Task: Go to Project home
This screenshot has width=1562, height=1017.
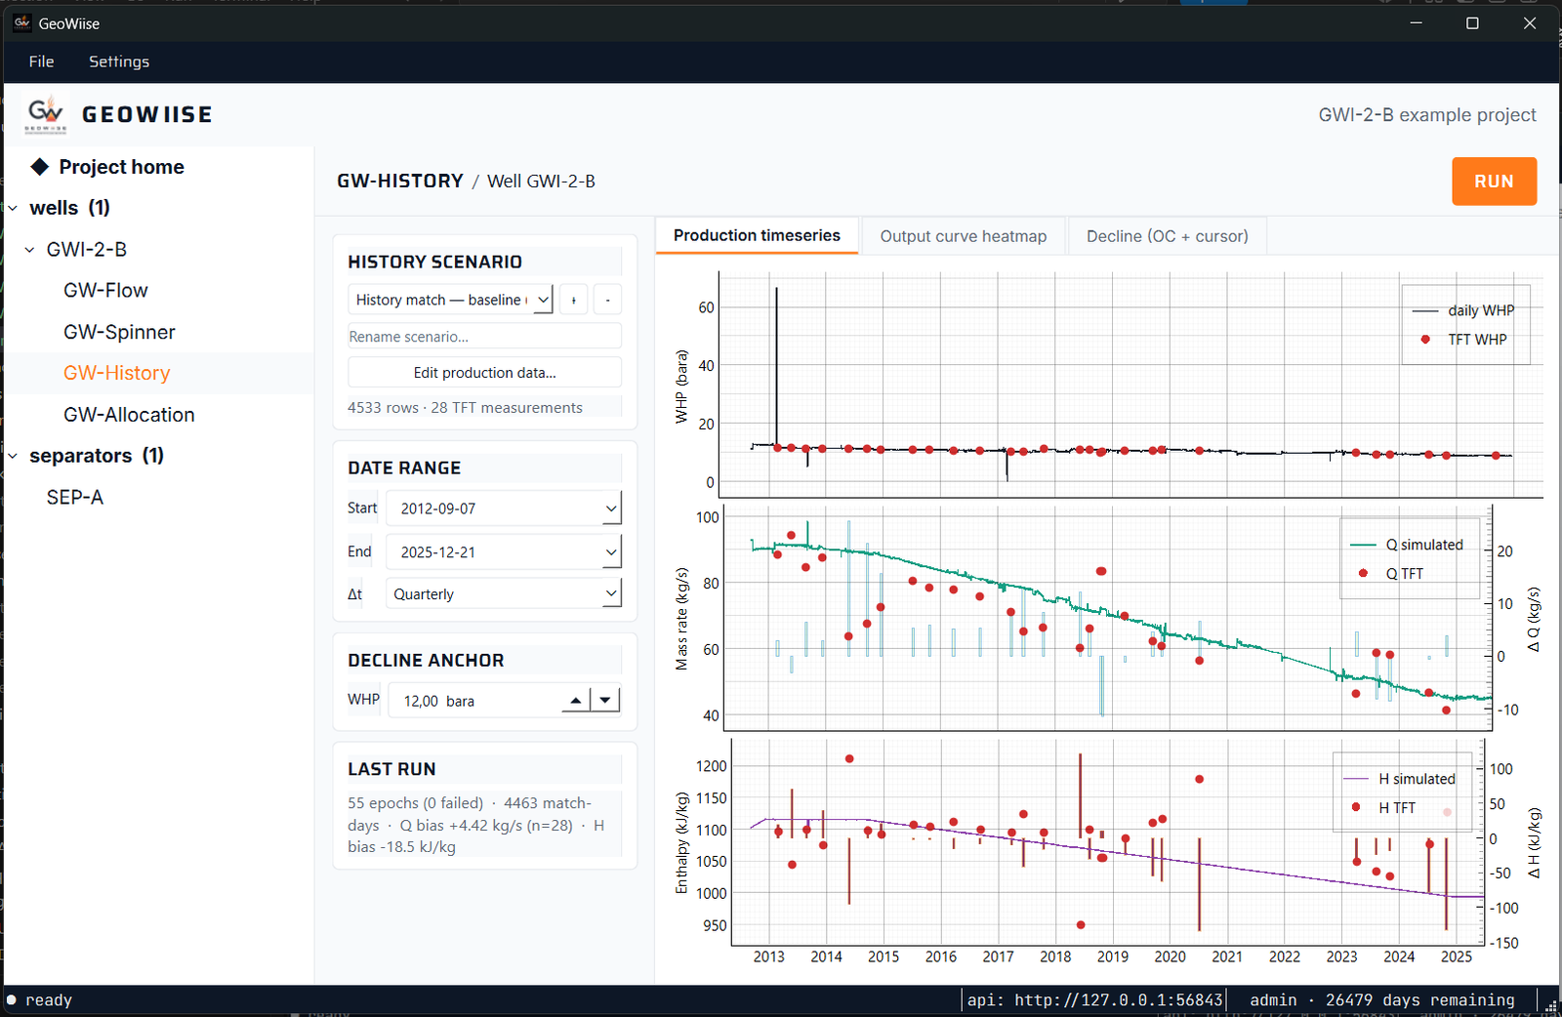Action: 121,167
